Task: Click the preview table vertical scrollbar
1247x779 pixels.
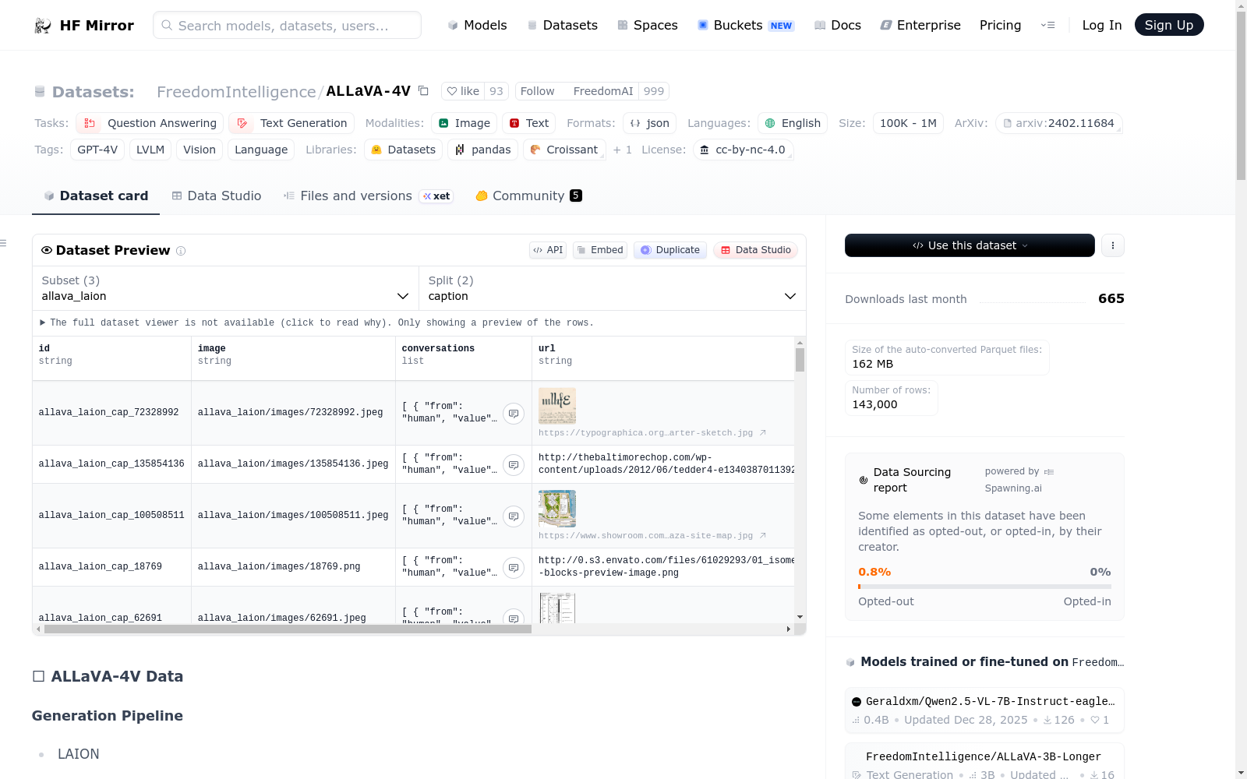Action: pyautogui.click(x=800, y=360)
